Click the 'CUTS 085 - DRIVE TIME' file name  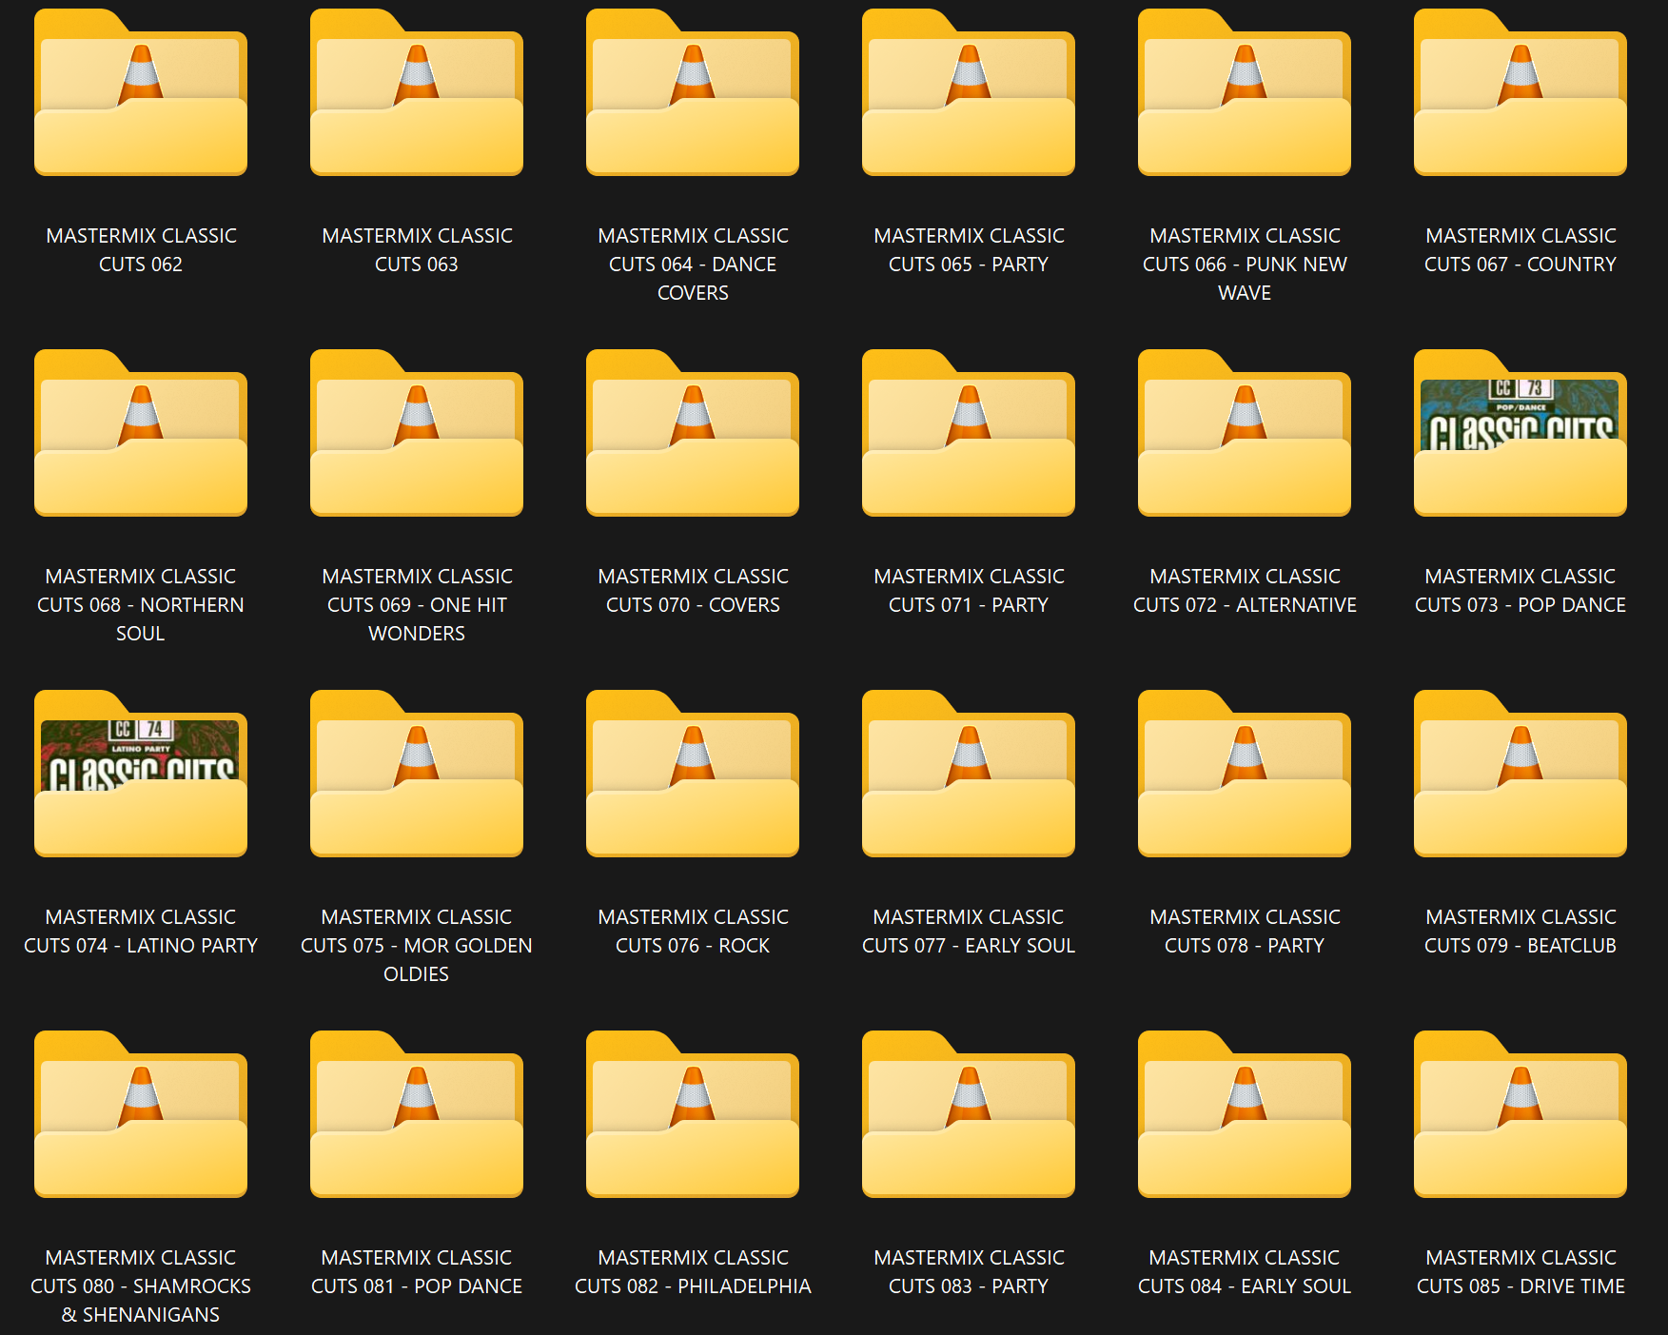pyautogui.click(x=1521, y=1286)
